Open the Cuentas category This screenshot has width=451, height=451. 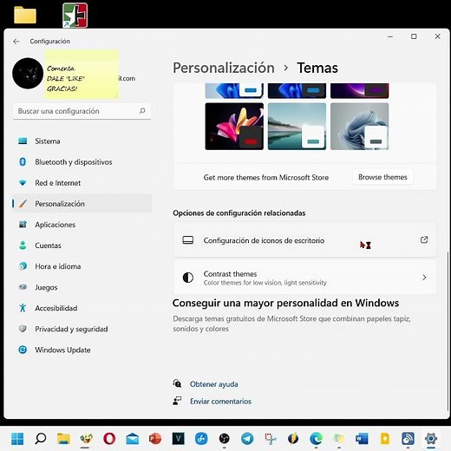click(82, 245)
